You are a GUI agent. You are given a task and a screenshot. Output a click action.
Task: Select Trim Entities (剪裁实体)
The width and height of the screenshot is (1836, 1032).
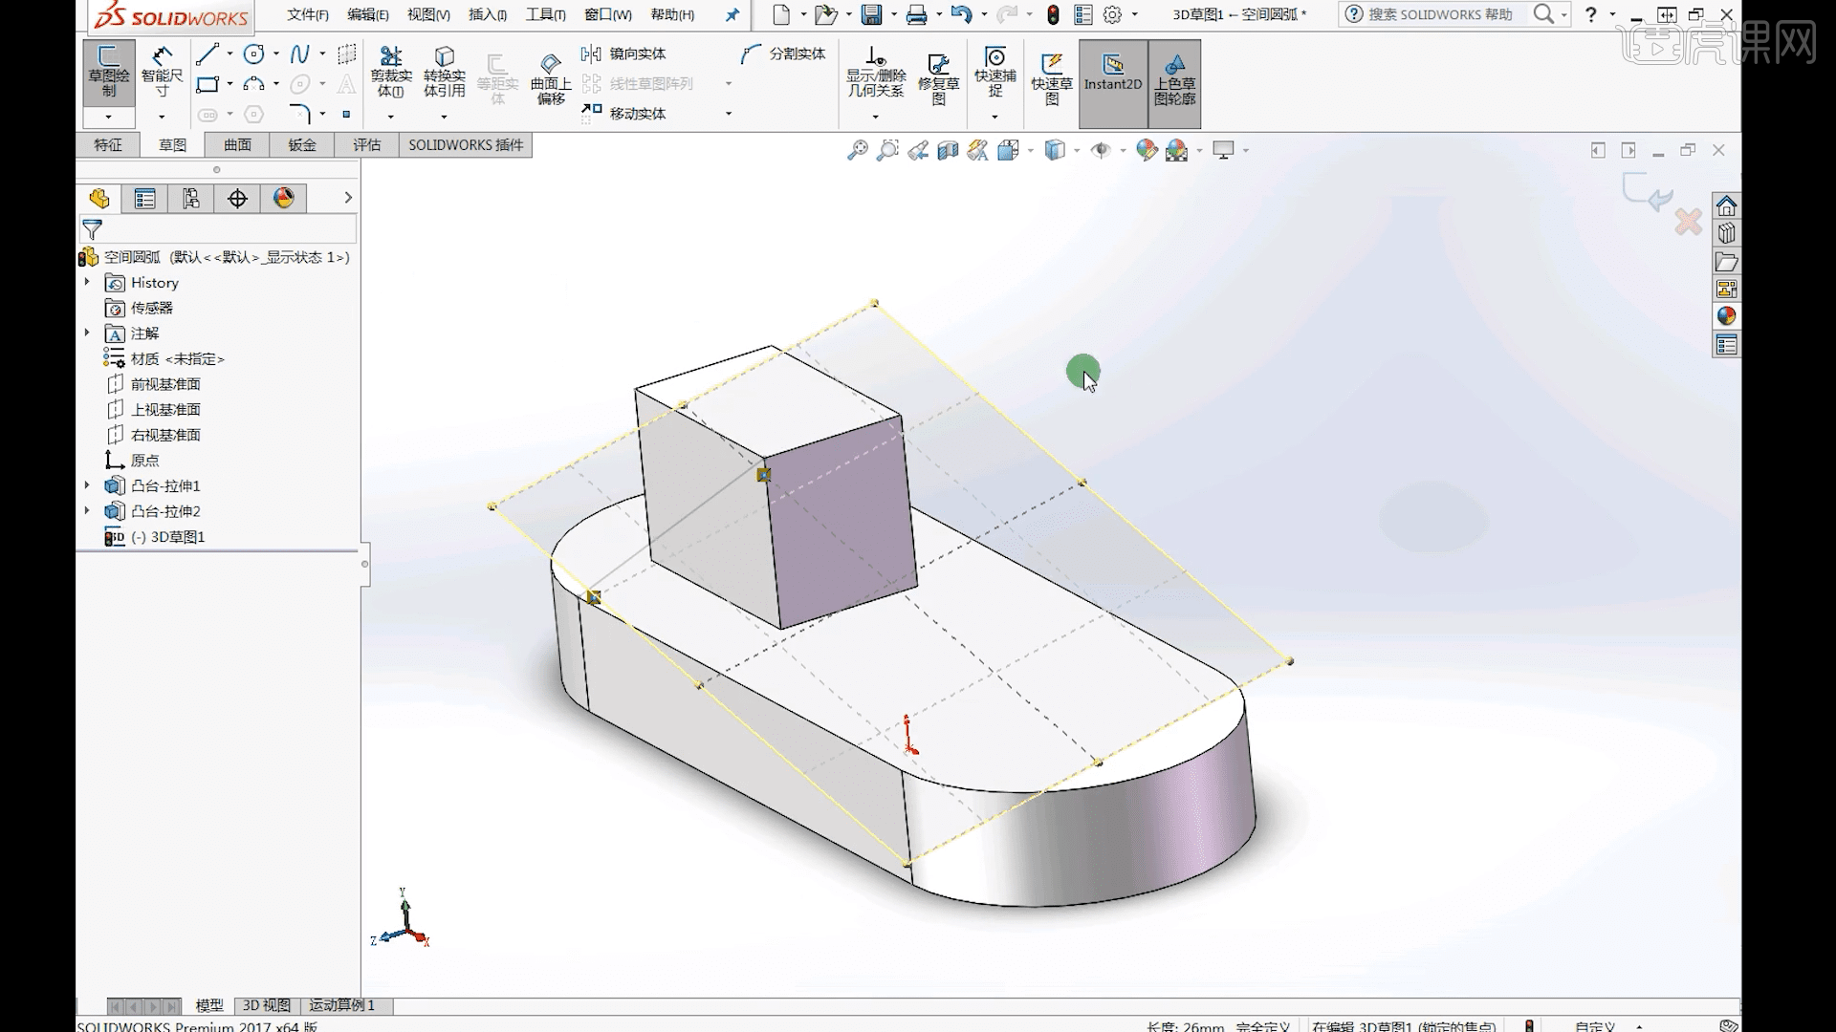(x=390, y=70)
